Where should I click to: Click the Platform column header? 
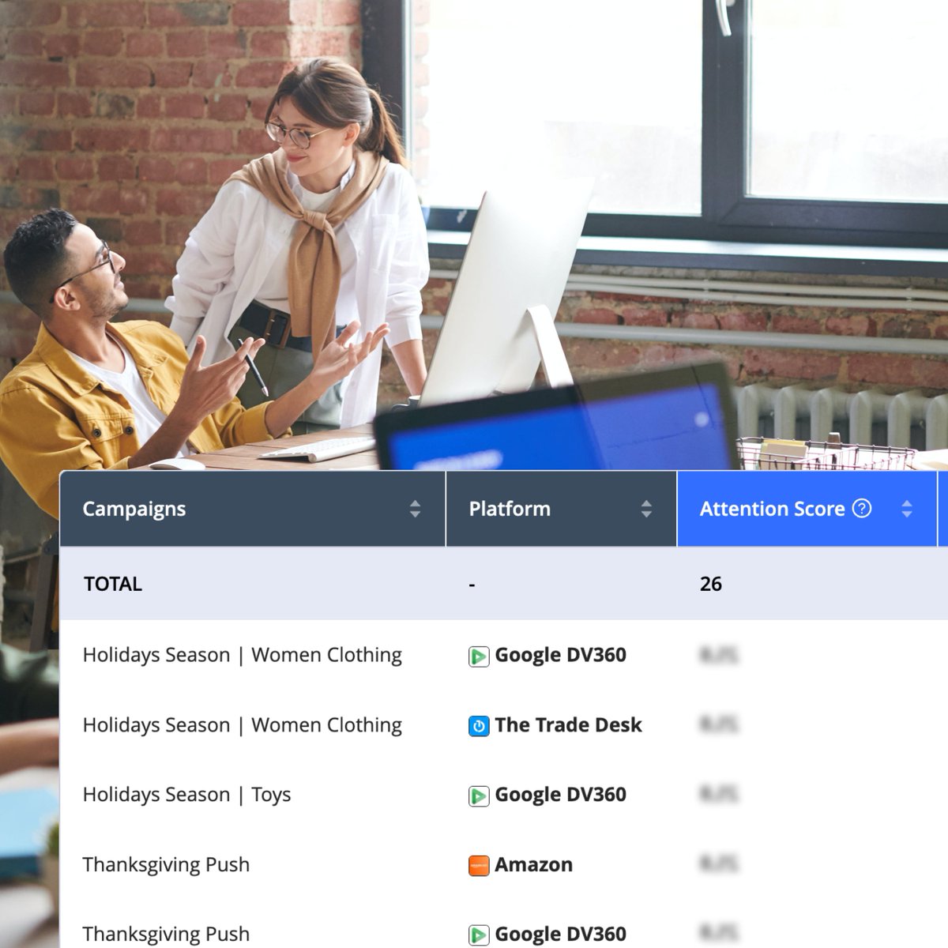click(x=562, y=509)
